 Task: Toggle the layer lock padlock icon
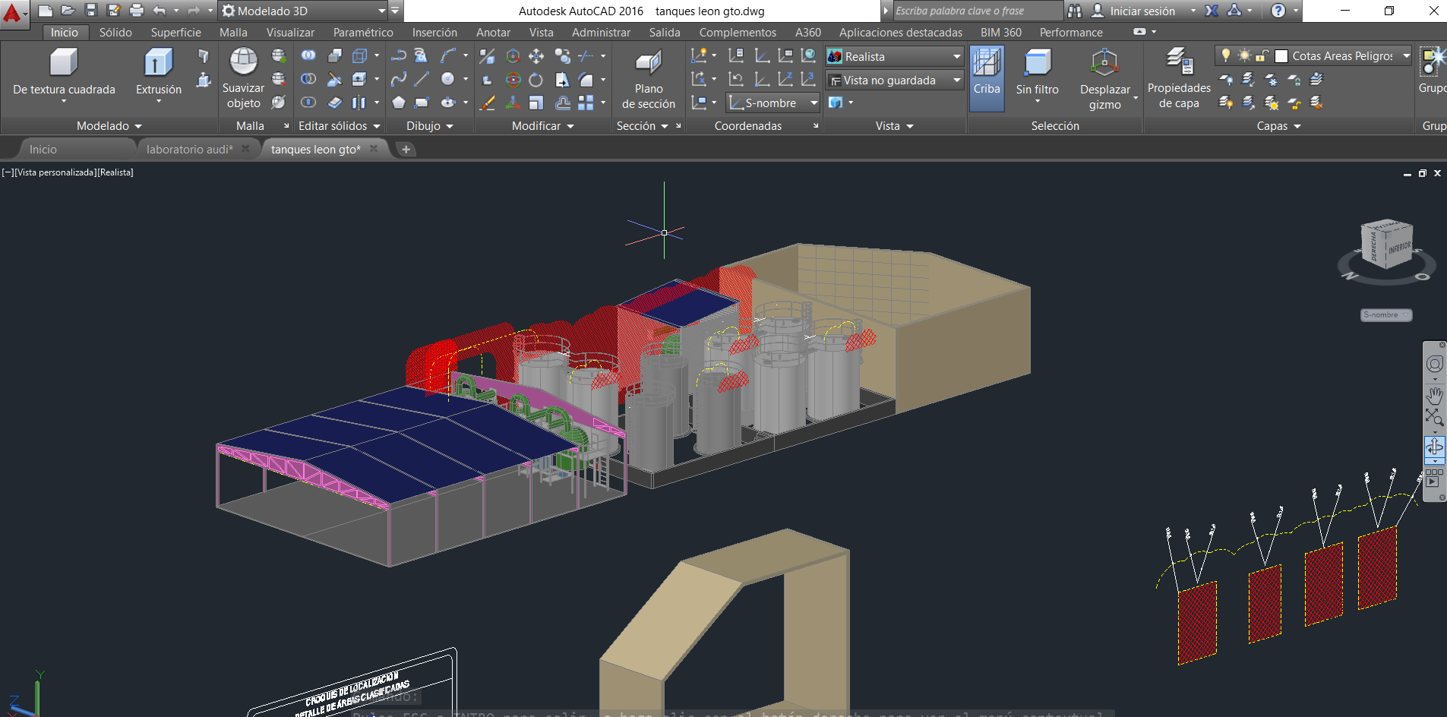[x=1262, y=55]
